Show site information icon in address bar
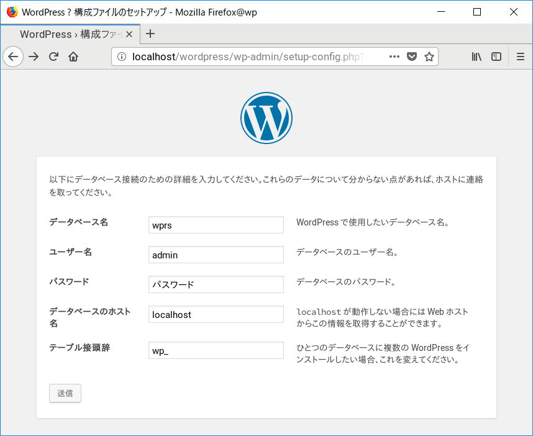533x436 pixels. click(x=122, y=57)
